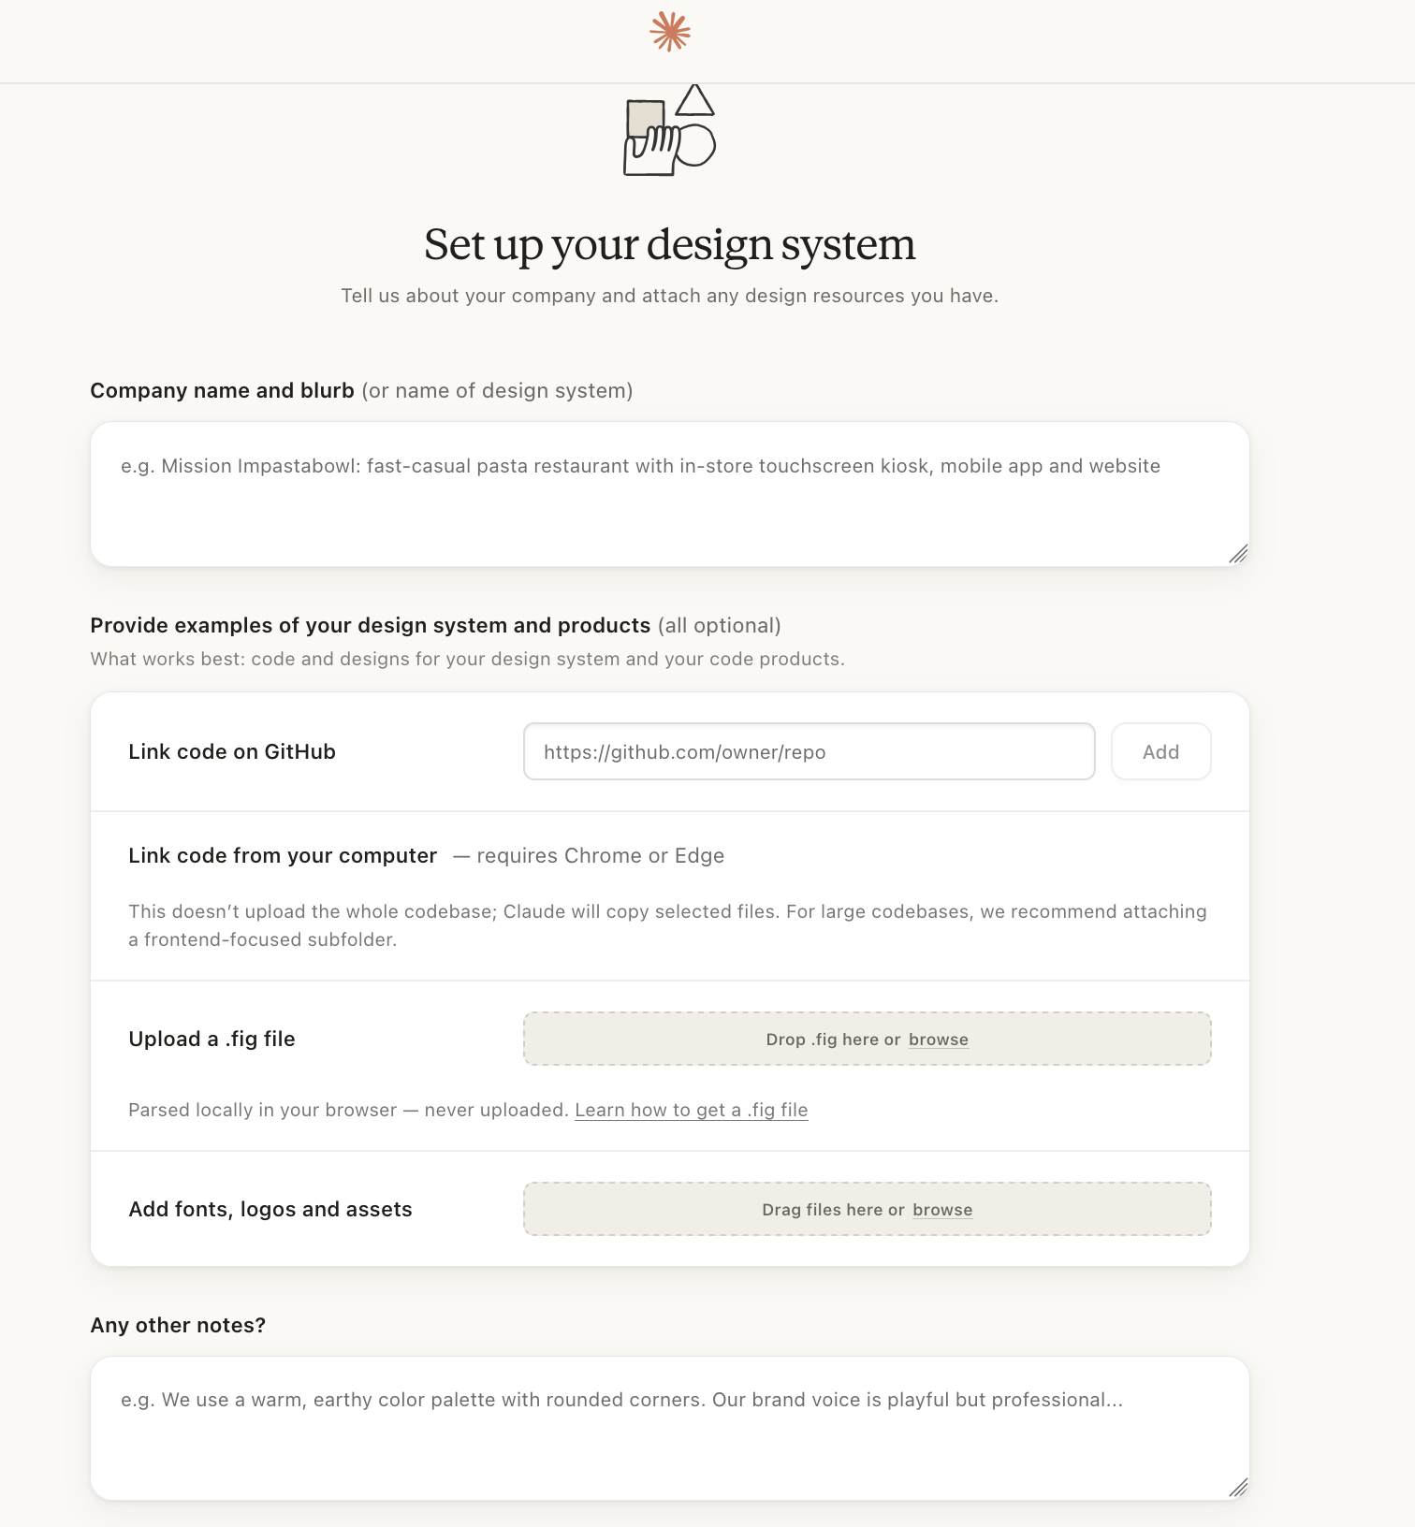Click the resize handle of the notes textarea

coord(1239,1490)
